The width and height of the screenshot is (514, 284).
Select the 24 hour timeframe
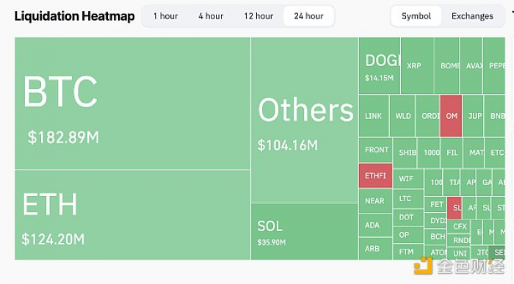click(x=309, y=16)
